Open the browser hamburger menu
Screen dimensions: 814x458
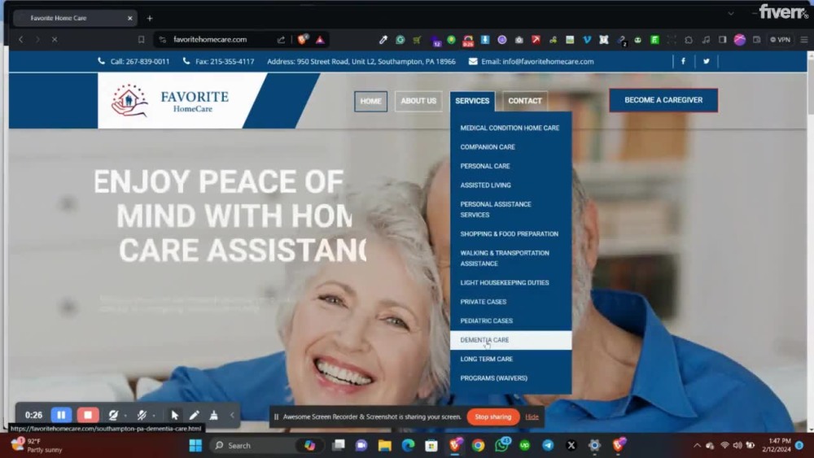pyautogui.click(x=803, y=39)
